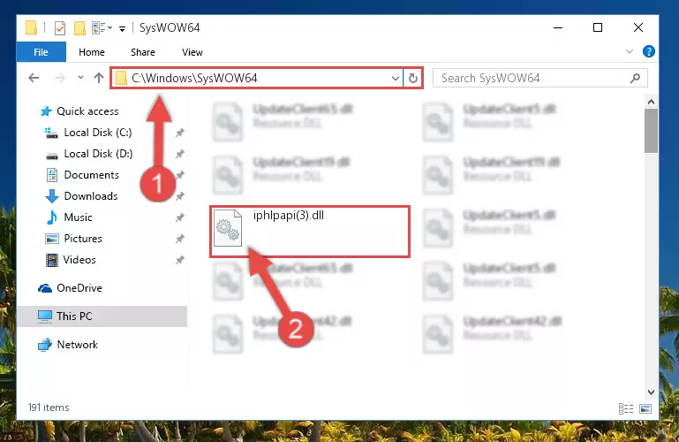The image size is (679, 442).
Task: Close the SysWOW64 window
Action: [x=638, y=27]
